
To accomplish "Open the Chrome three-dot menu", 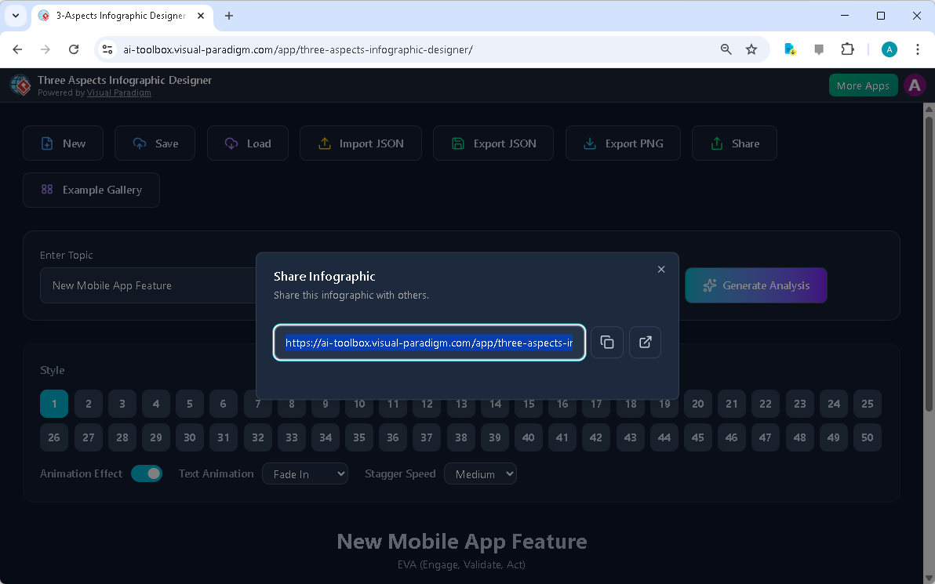I will coord(918,49).
